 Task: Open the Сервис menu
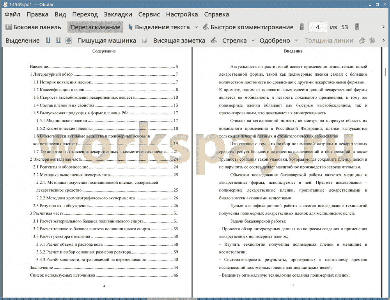(x=149, y=14)
